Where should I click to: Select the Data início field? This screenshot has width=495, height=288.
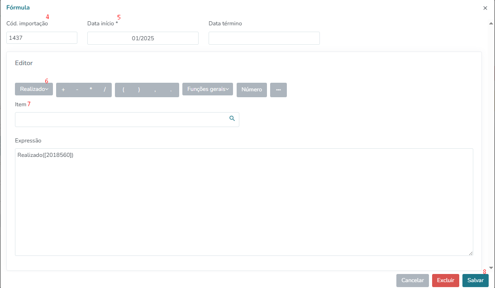pos(143,38)
